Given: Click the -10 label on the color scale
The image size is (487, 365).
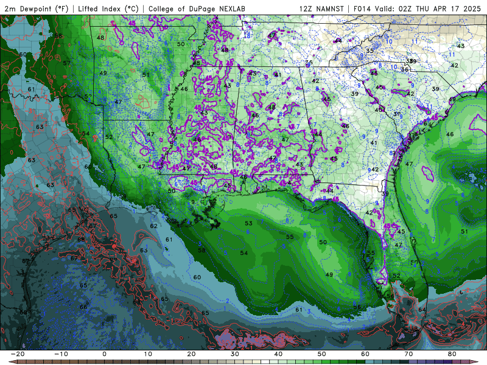Looking at the screenshot, I should click(61, 354).
